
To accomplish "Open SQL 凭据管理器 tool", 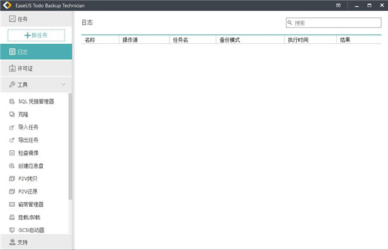I will pyautogui.click(x=36, y=101).
